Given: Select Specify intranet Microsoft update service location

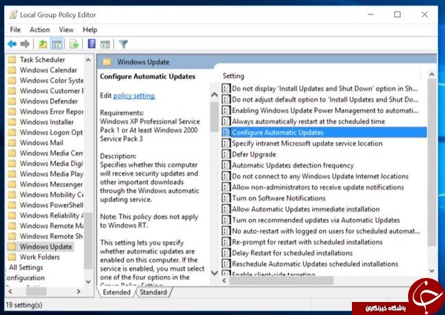Looking at the screenshot, I should [307, 143].
